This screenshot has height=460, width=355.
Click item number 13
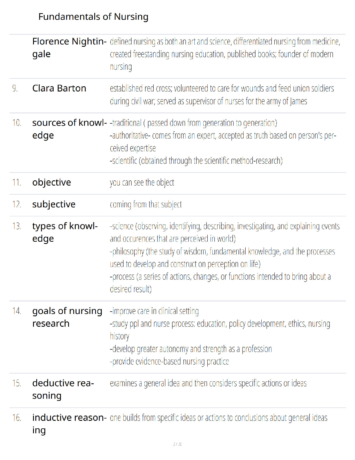click(x=17, y=226)
